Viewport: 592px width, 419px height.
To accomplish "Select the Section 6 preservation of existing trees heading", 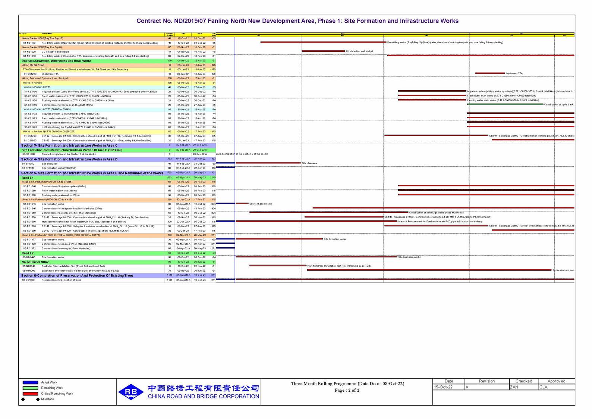I will point(117,275).
